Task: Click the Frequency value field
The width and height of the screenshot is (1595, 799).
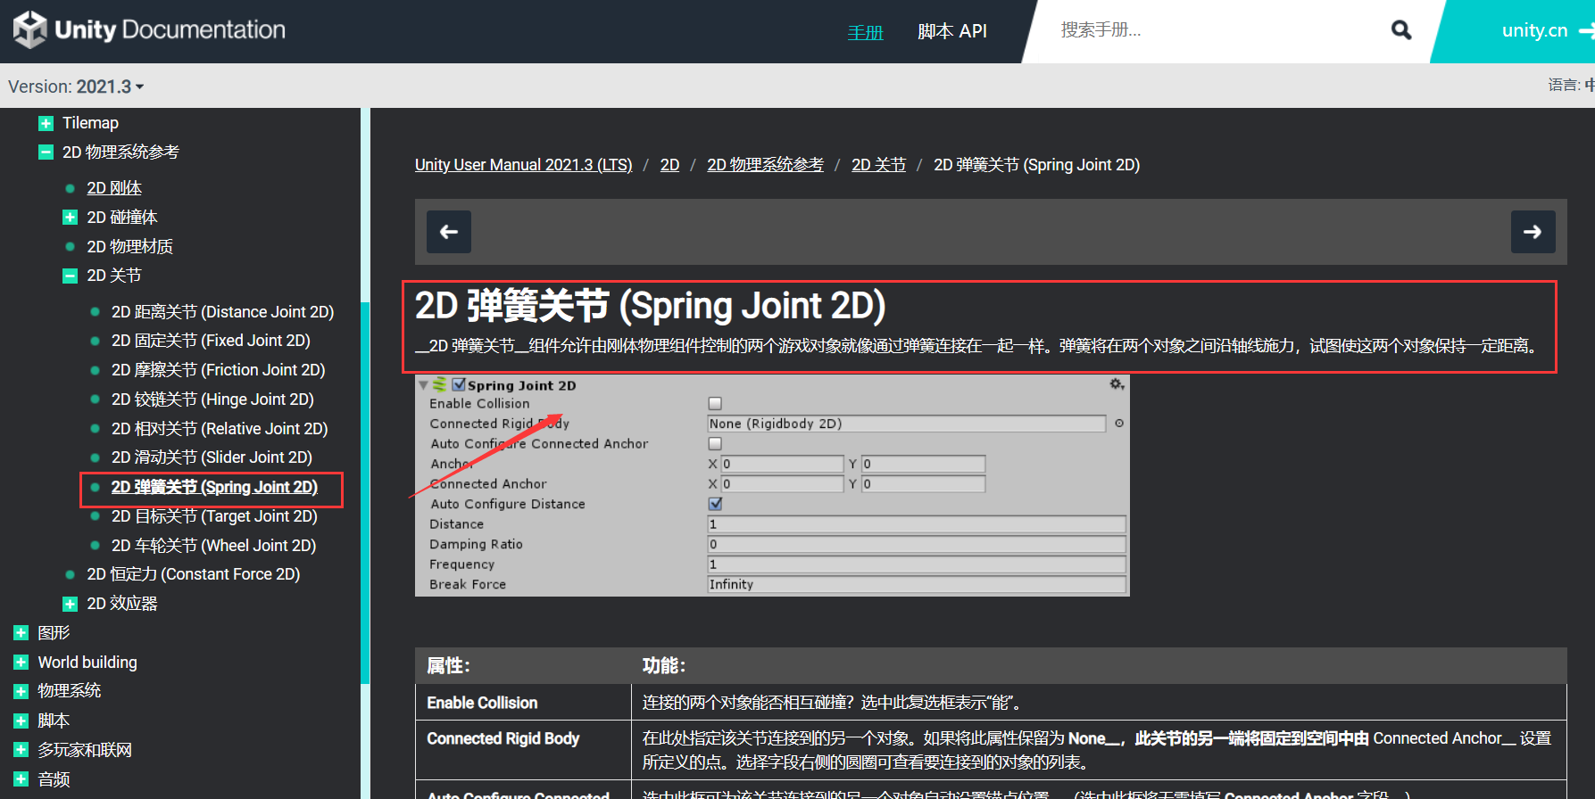Action: 916,564
